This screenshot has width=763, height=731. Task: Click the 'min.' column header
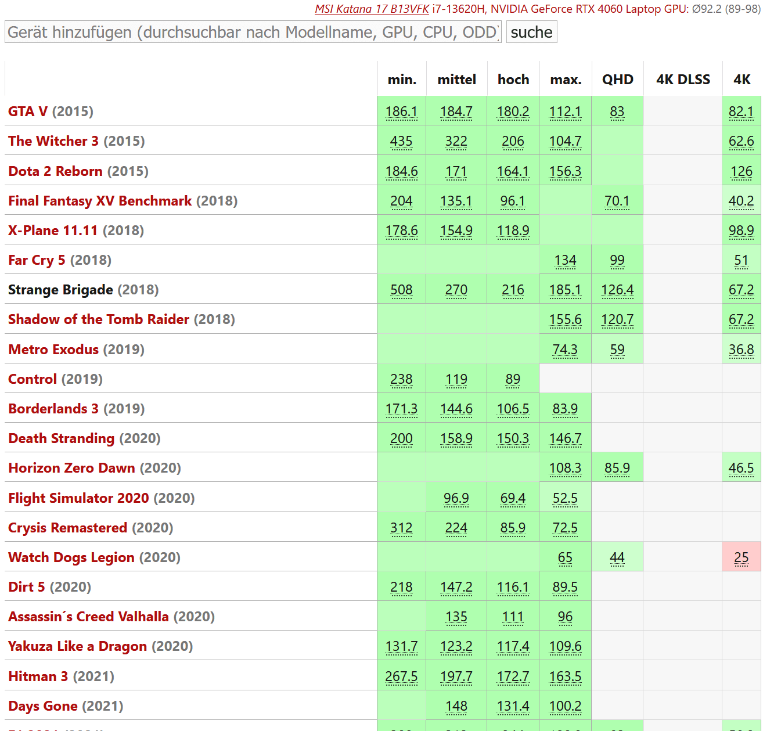(402, 80)
